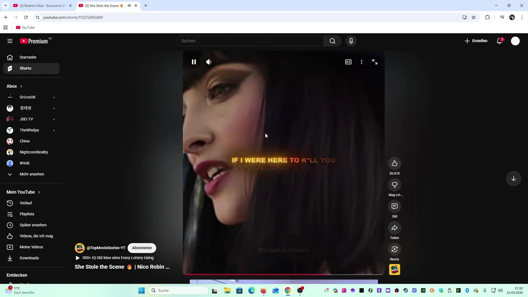The image size is (528, 297).
Task: Click the taskbar Suche search box
Action: (x=178, y=290)
